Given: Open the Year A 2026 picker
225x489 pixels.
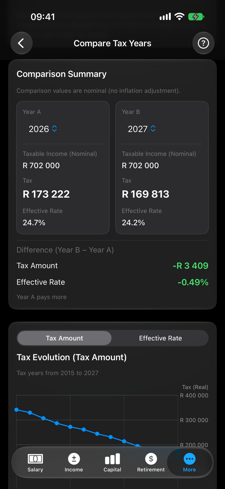Looking at the screenshot, I should click(x=43, y=129).
